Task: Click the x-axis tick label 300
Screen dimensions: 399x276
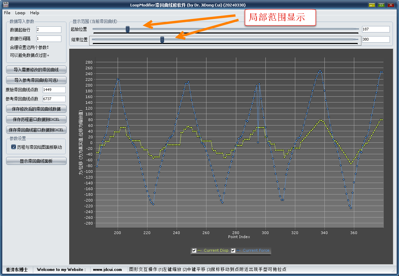Action: [265, 233]
